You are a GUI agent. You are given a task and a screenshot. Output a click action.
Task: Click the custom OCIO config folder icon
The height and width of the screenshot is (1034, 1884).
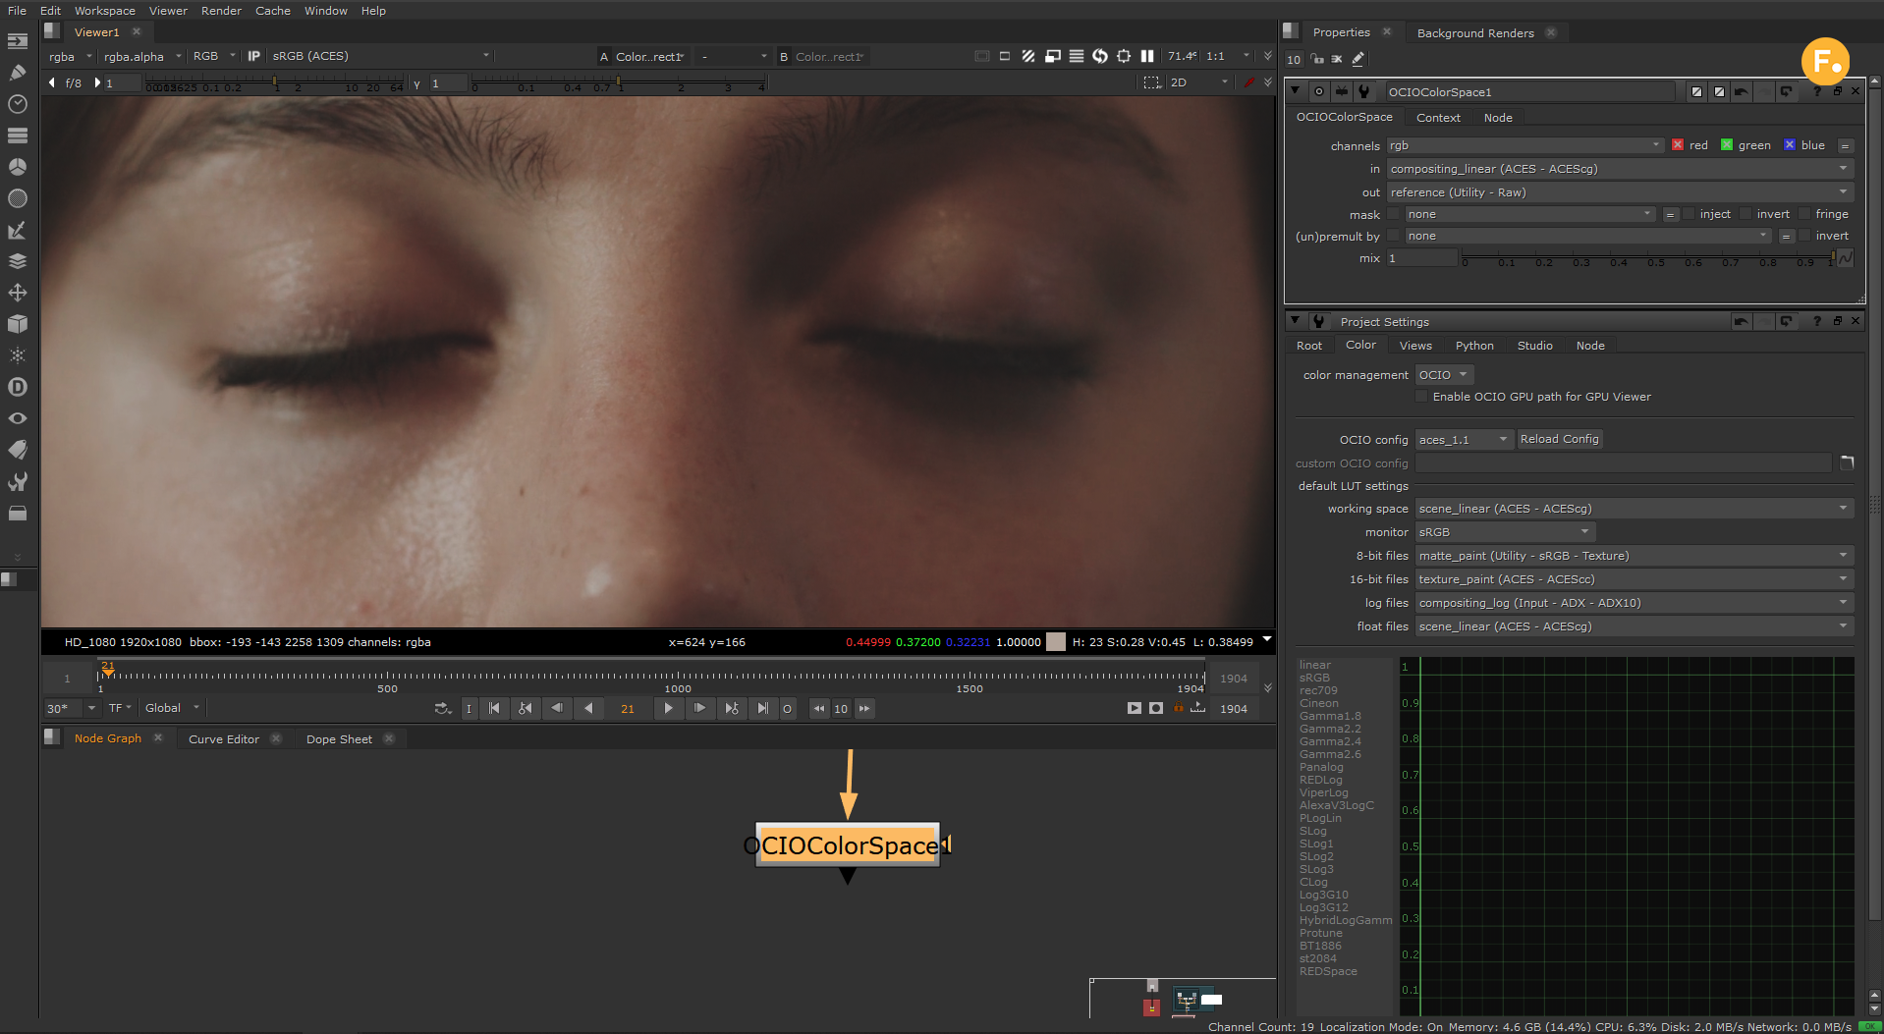tap(1847, 463)
